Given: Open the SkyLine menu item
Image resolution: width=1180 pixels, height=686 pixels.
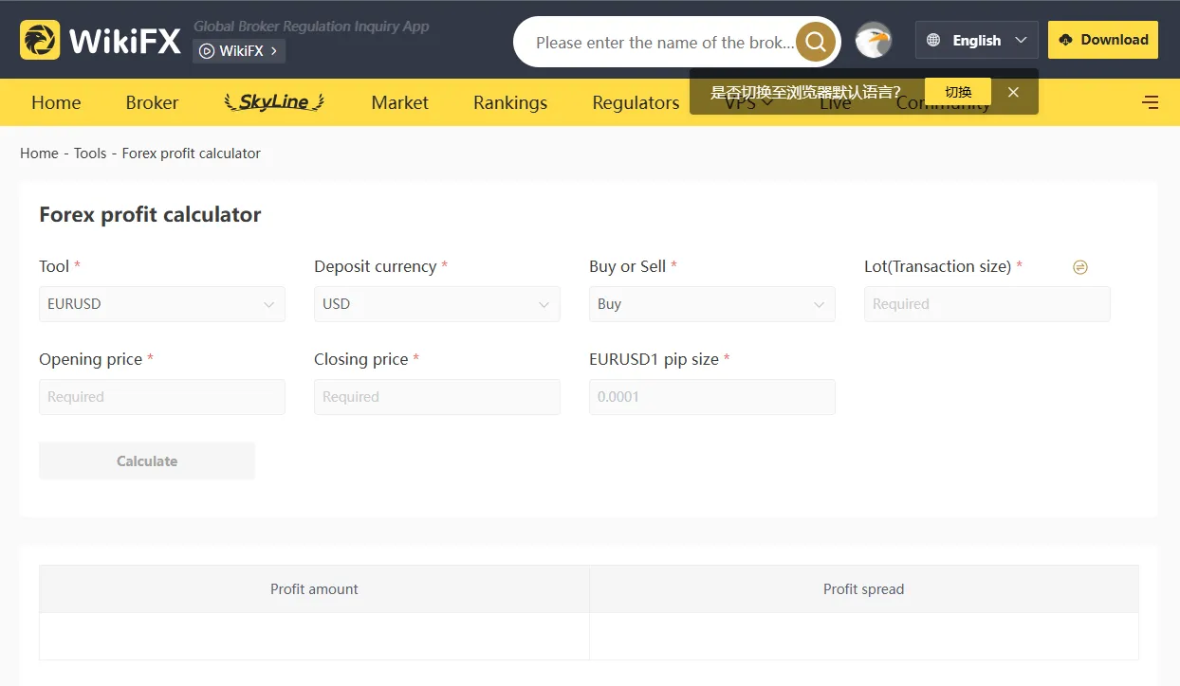Looking at the screenshot, I should (274, 101).
